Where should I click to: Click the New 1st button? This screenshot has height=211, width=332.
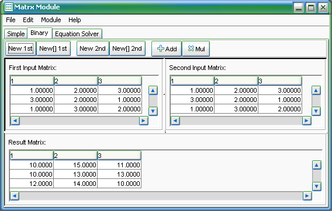(x=20, y=48)
